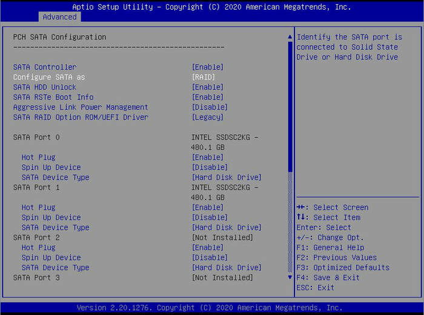Toggle SATA Controller Enable value
The width and height of the screenshot is (424, 315).
click(x=207, y=67)
